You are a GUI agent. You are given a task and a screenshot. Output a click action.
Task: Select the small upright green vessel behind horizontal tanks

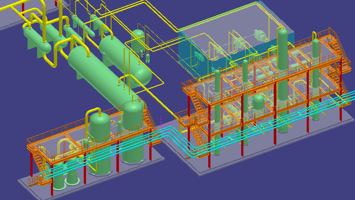click(x=138, y=41)
